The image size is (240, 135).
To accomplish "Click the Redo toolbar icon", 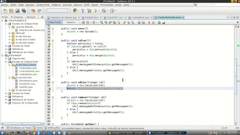I will tap(39, 11).
